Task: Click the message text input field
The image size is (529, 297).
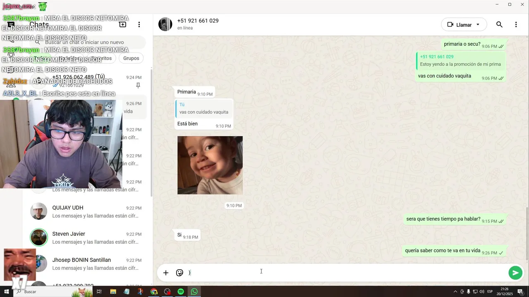Action: (x=345, y=273)
